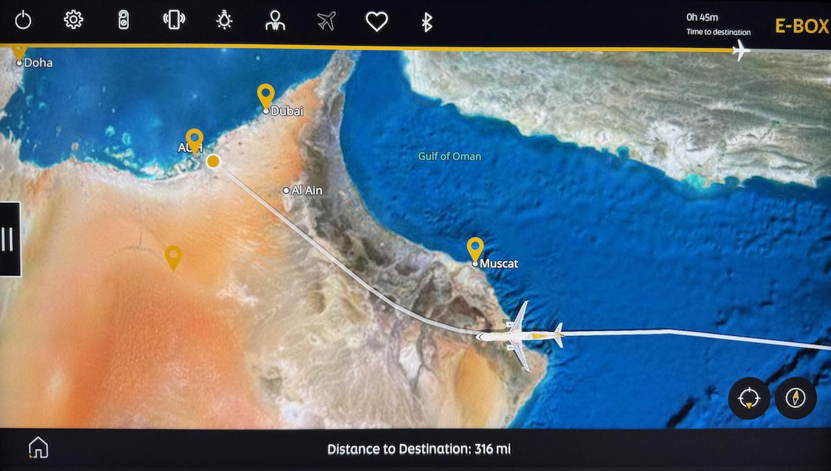Select the Muscat location pin
This screenshot has height=471, width=831.
pyautogui.click(x=475, y=248)
